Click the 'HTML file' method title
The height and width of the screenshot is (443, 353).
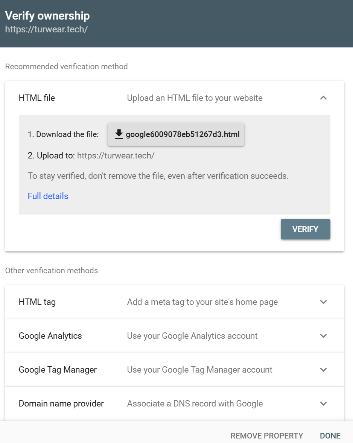[x=37, y=98]
